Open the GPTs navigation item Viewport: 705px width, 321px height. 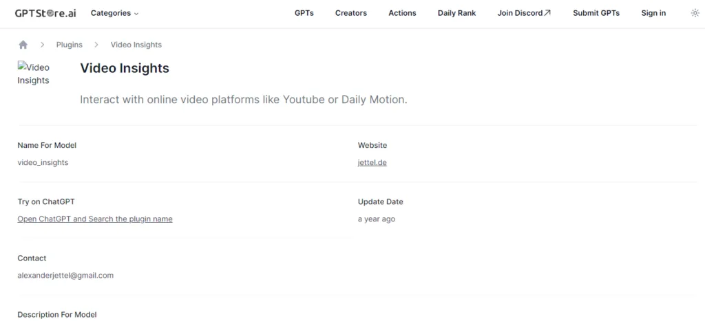[x=304, y=13]
